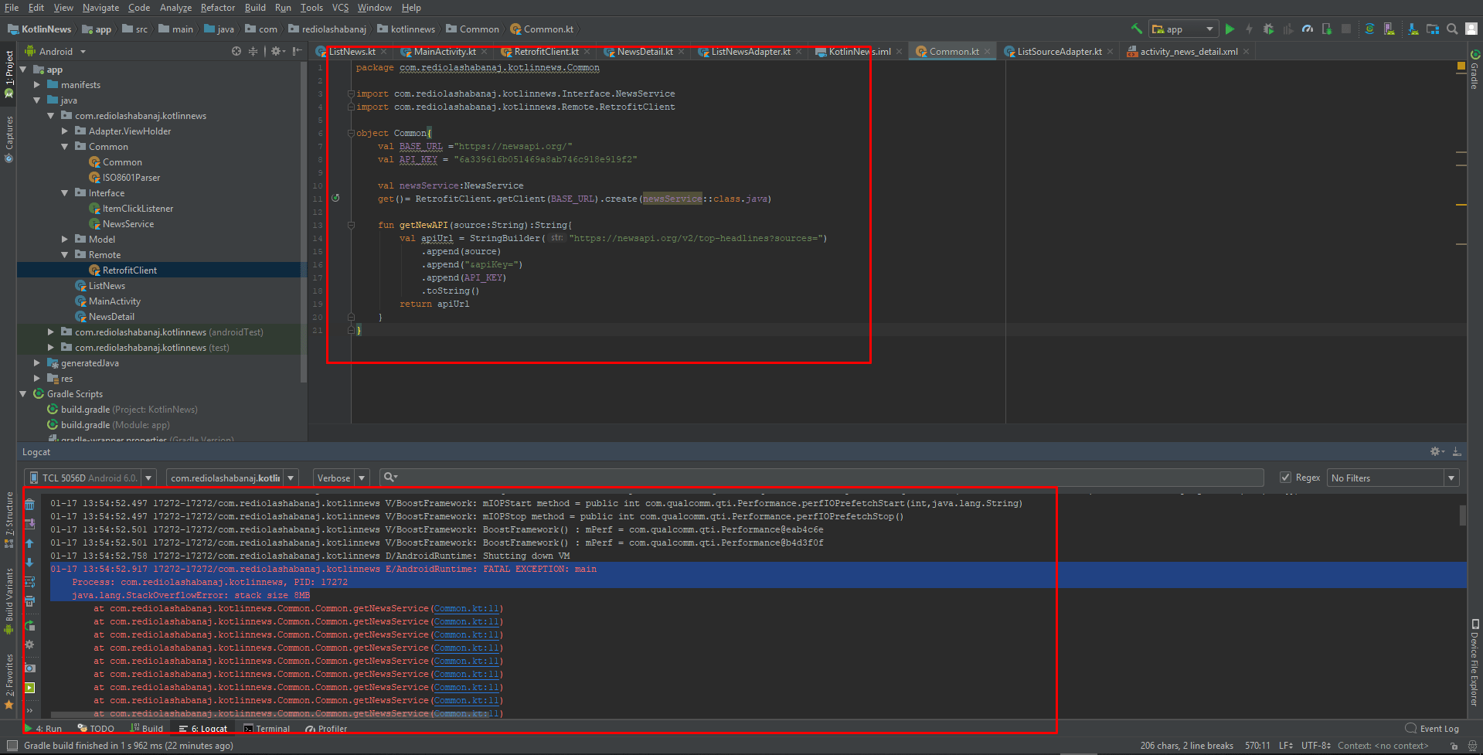Open the SDK Manager
This screenshot has height=755, width=1483.
(1413, 29)
